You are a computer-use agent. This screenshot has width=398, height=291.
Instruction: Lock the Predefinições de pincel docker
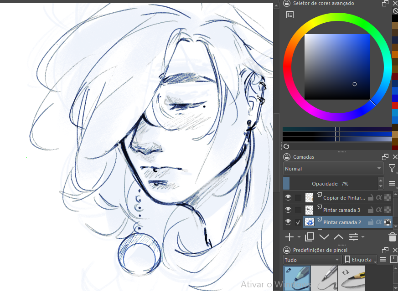(x=287, y=250)
